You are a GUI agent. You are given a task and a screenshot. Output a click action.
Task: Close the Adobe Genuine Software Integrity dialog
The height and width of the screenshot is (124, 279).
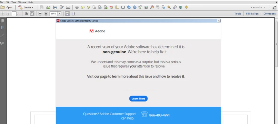(x=219, y=21)
